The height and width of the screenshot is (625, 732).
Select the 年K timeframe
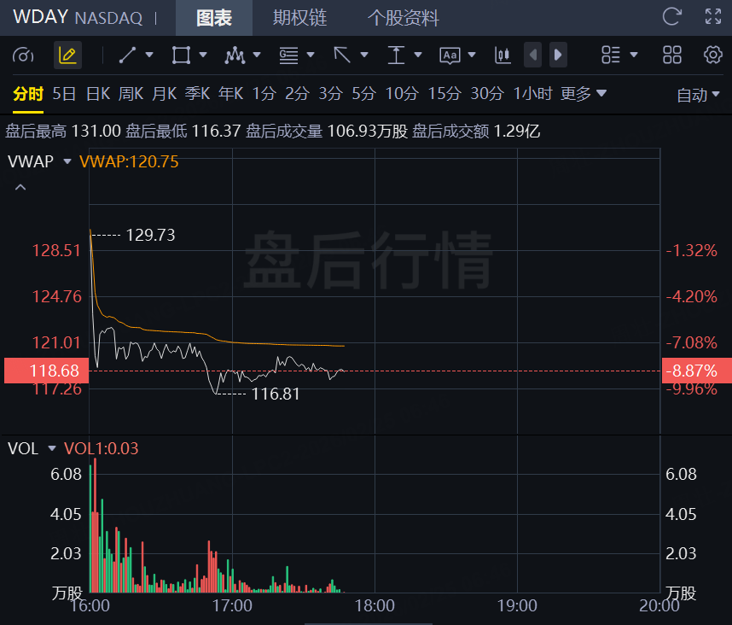pyautogui.click(x=230, y=94)
